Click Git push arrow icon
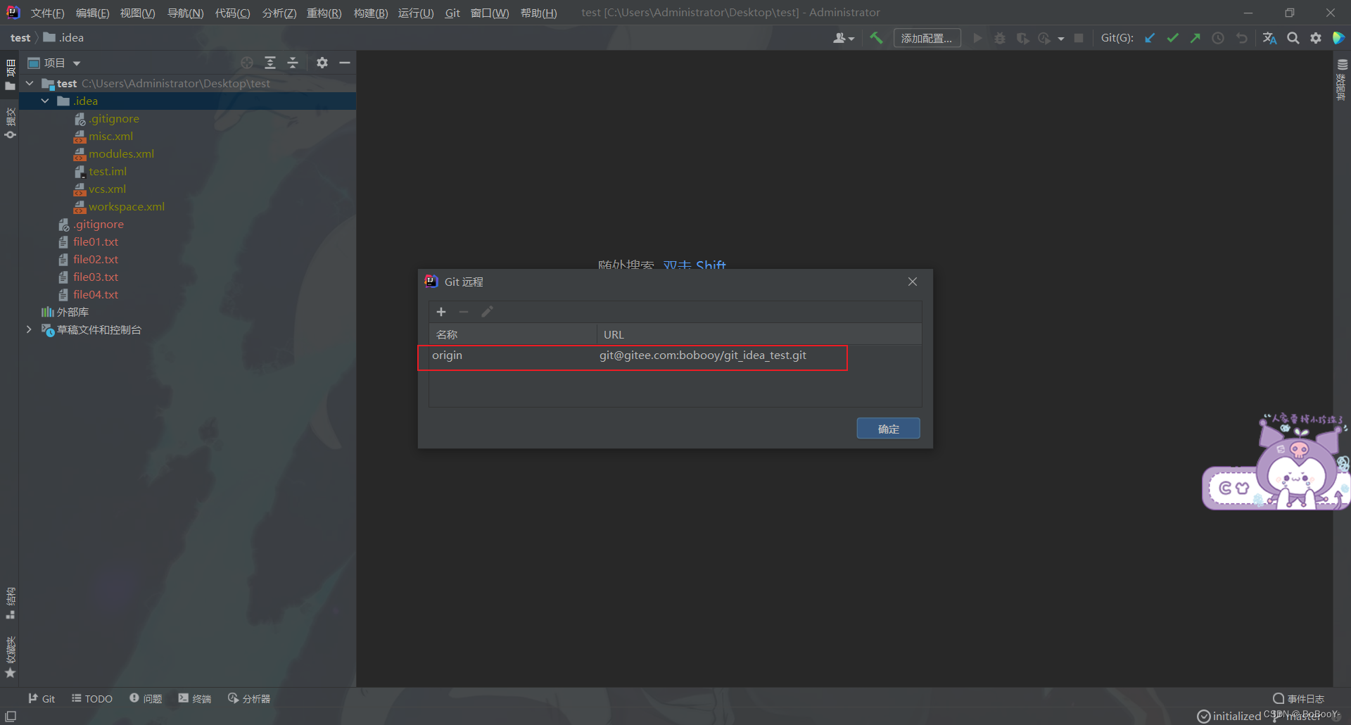The image size is (1351, 725). coord(1195,38)
